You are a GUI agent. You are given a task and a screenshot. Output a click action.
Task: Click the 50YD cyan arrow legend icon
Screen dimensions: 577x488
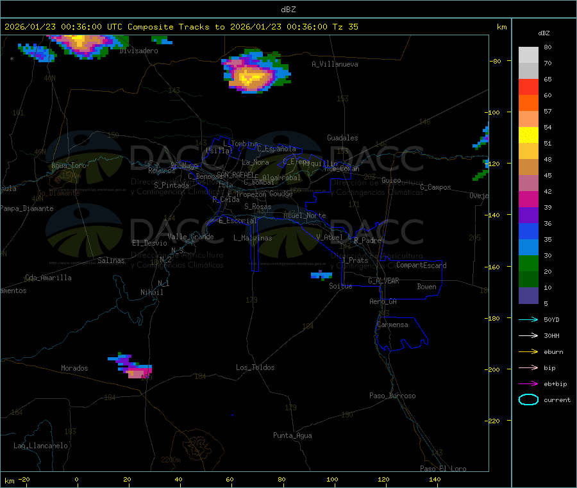(x=528, y=319)
